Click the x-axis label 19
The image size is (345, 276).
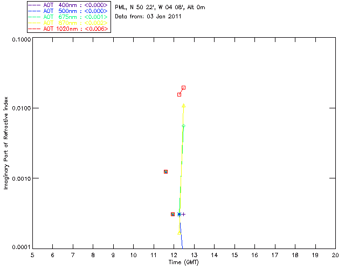coord(315,255)
